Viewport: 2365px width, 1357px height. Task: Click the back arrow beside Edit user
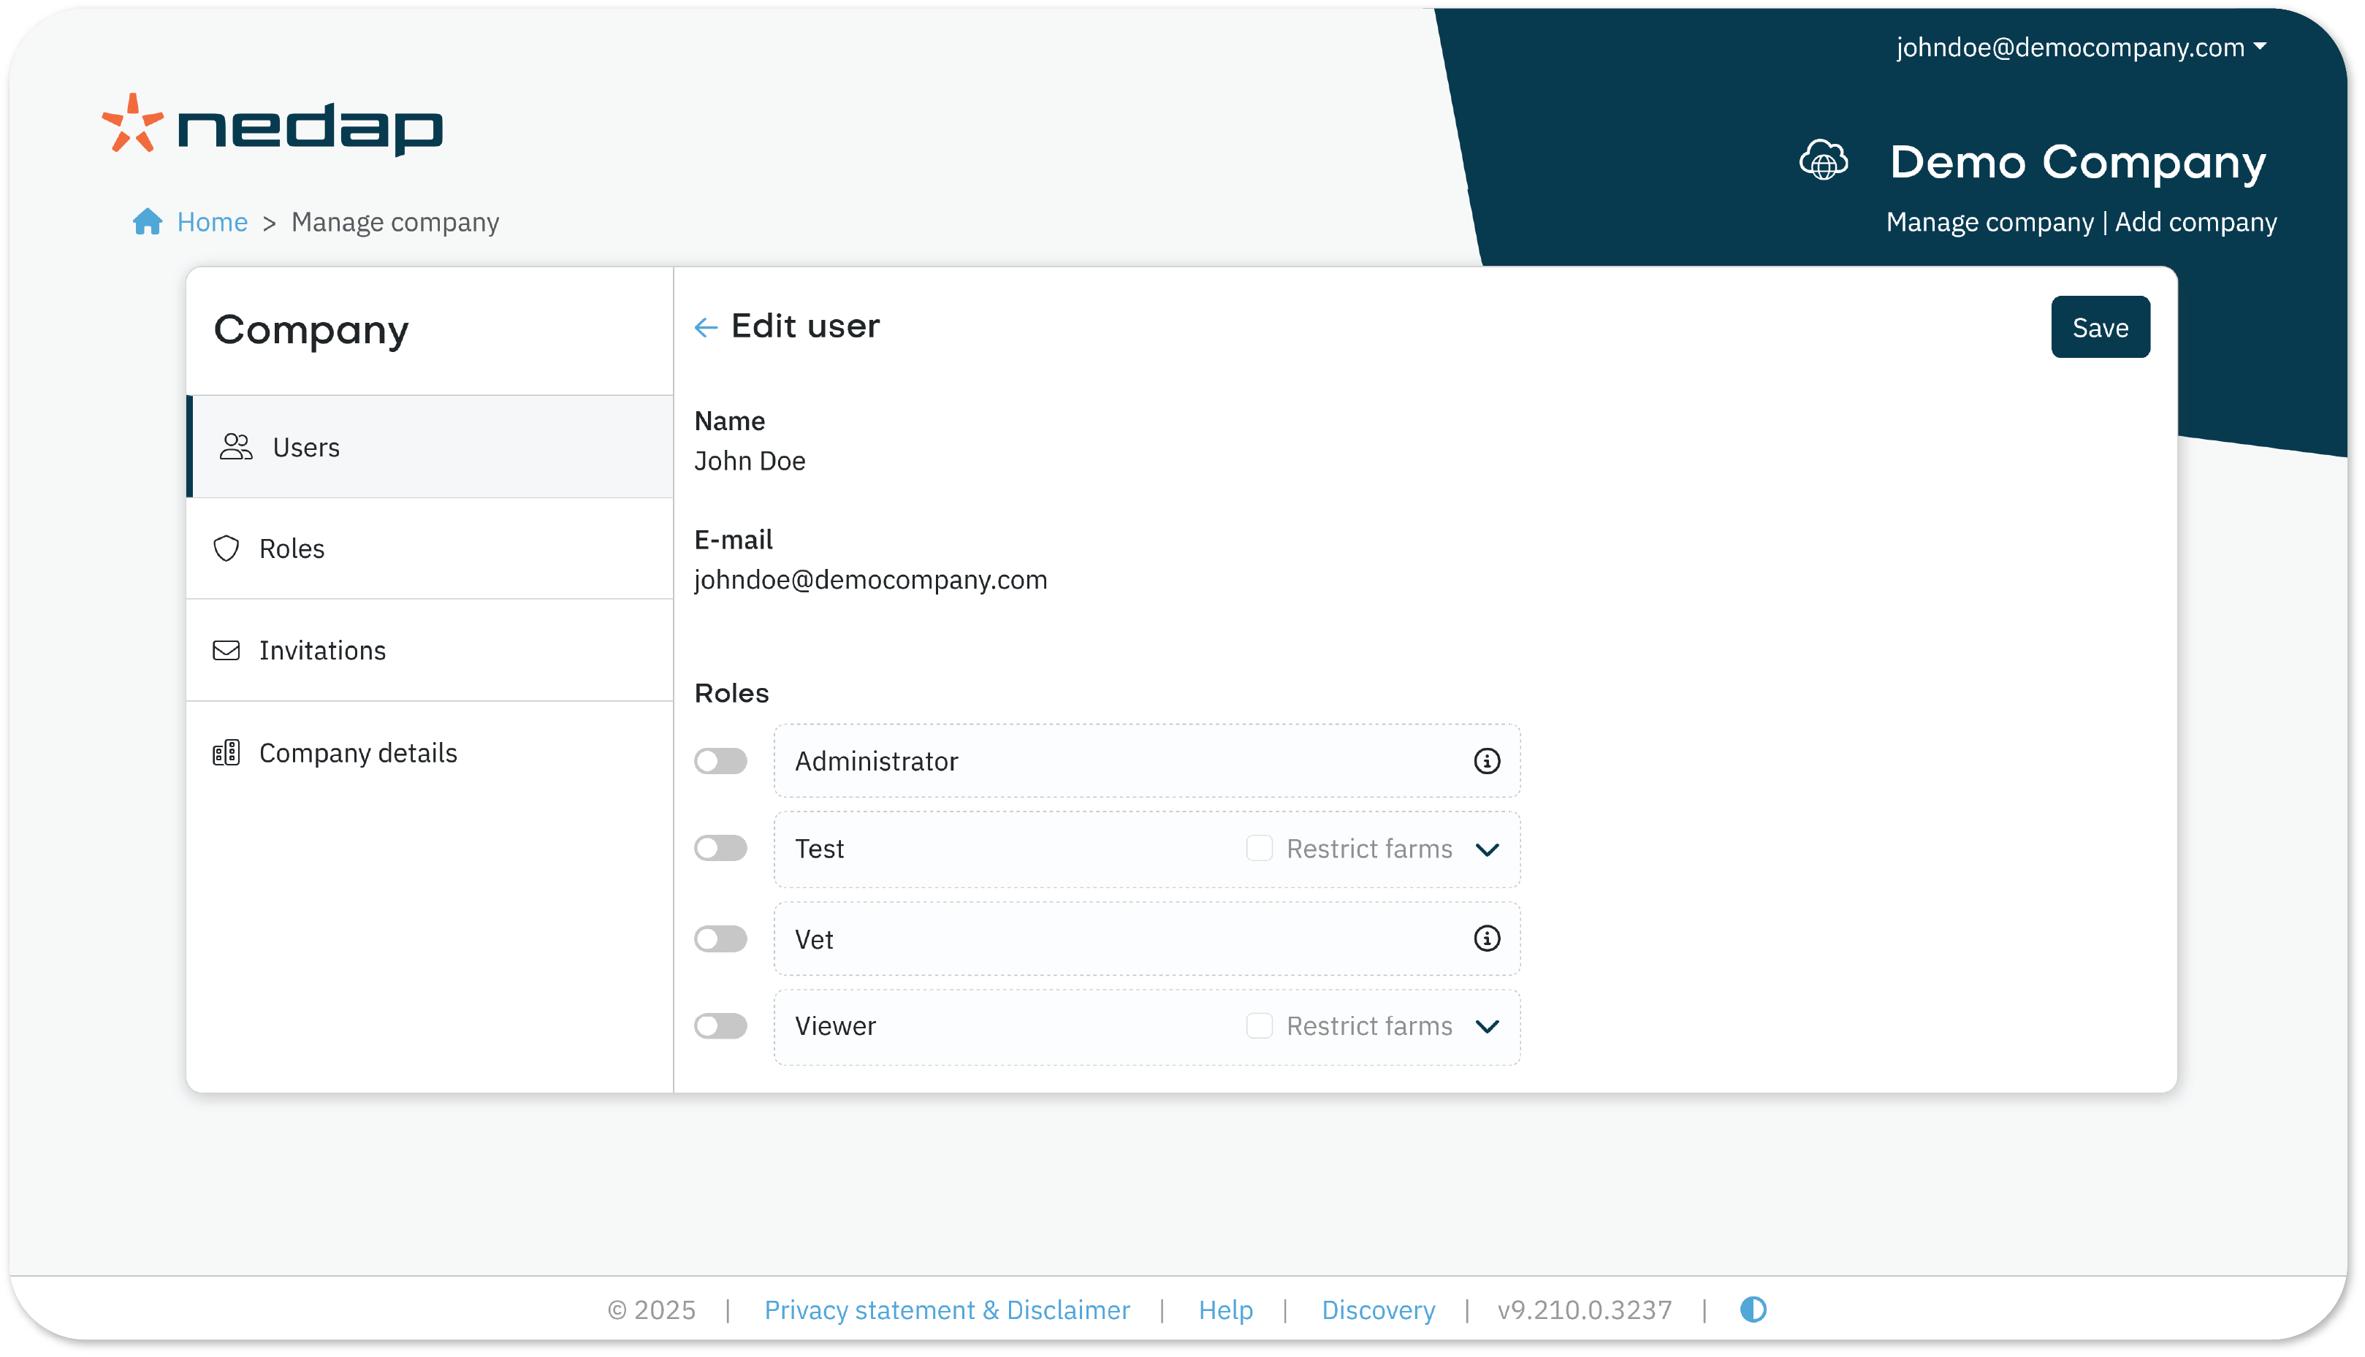coord(706,327)
